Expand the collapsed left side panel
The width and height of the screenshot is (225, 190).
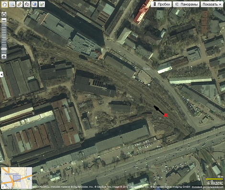pyautogui.click(x=1, y=74)
